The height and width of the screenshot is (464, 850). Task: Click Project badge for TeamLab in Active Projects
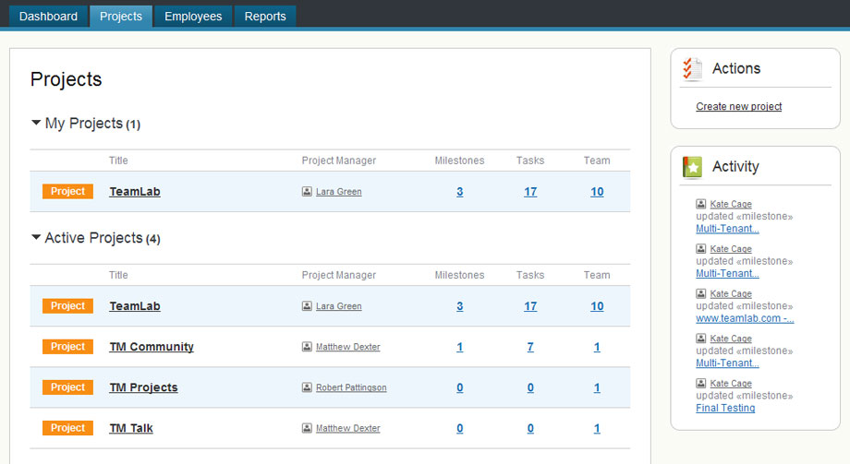pos(67,306)
